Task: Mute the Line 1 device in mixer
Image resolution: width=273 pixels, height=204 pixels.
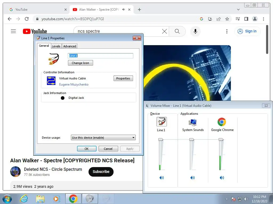Action: (x=162, y=178)
